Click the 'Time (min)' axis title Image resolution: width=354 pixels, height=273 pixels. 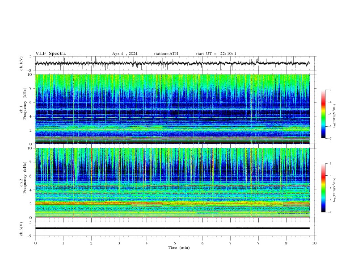click(179, 248)
